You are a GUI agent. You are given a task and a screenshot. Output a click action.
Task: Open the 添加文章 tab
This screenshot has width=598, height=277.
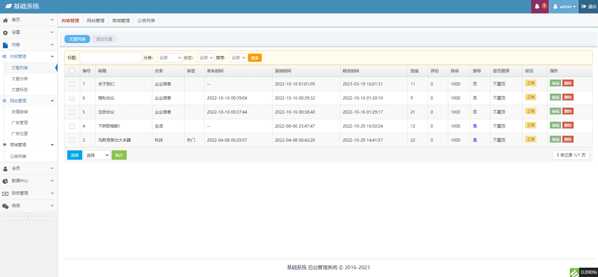tap(104, 39)
